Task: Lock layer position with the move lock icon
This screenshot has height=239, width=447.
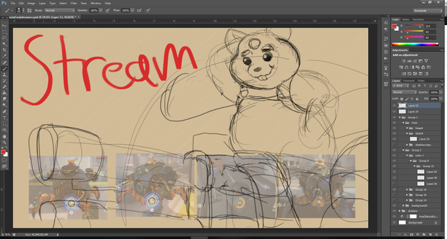Action: coord(412,99)
